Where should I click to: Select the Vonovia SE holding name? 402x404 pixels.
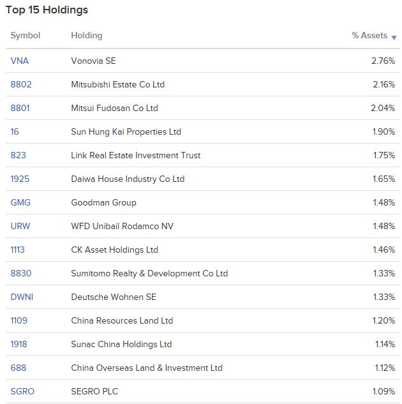(x=94, y=61)
